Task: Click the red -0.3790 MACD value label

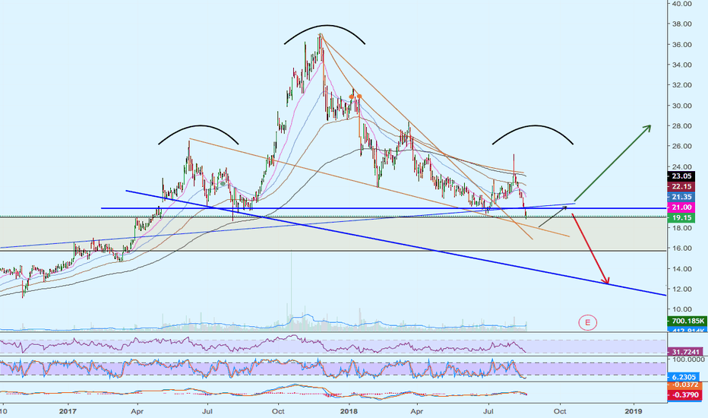Action: point(685,394)
